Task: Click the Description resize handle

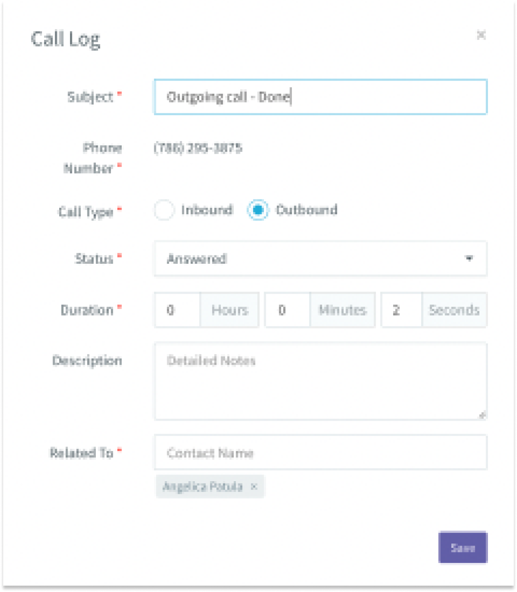Action: coord(482,416)
